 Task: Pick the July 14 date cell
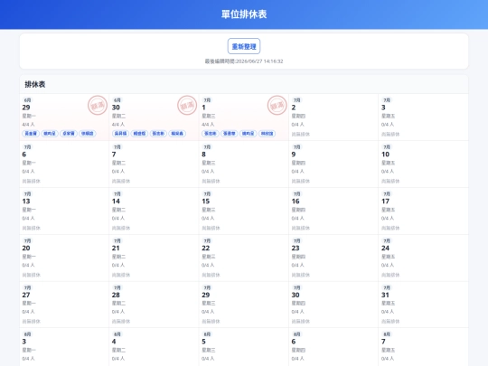(154, 211)
